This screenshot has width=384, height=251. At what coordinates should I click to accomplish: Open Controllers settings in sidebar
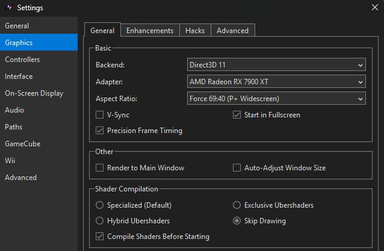pos(22,60)
